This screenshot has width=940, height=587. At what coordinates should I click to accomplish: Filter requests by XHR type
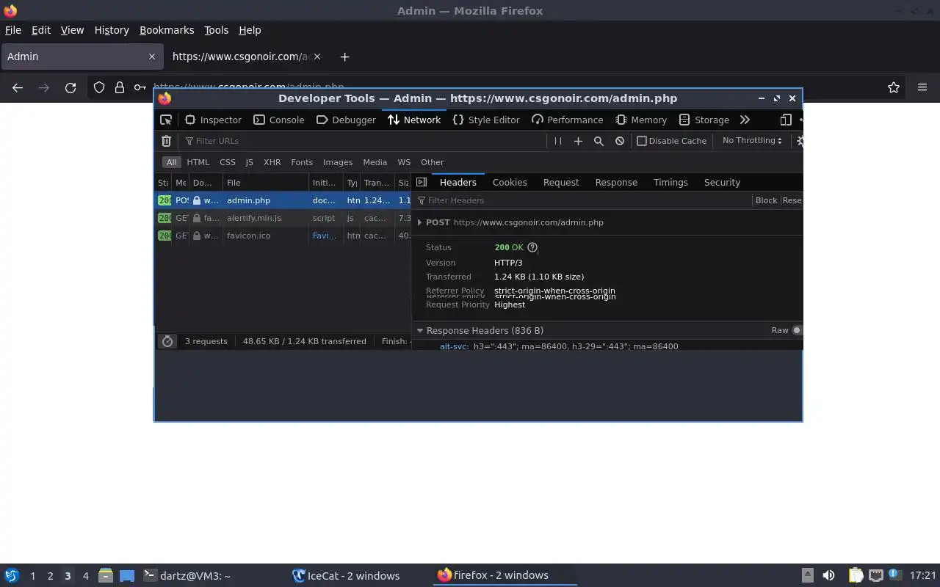click(x=272, y=162)
